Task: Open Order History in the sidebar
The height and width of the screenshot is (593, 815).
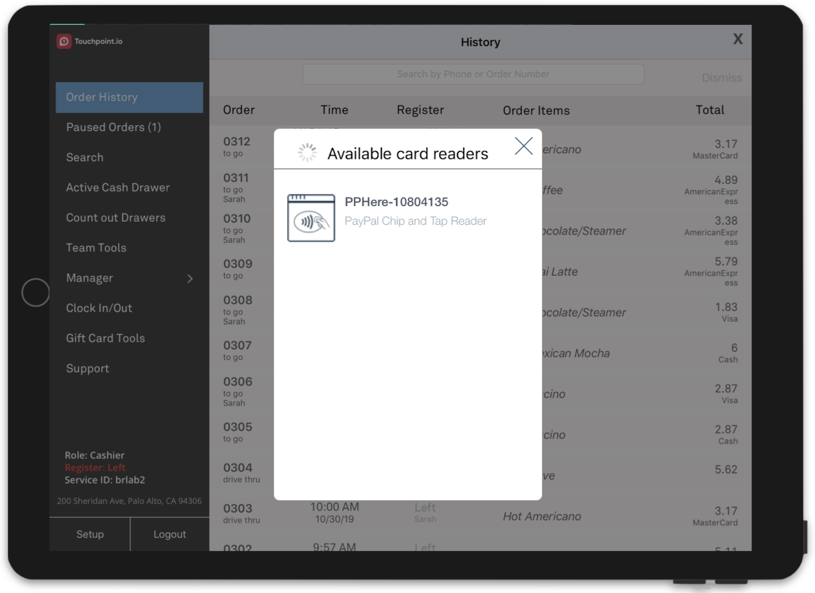Action: 129,97
